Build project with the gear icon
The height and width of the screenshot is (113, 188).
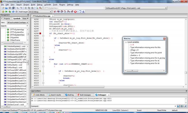click(3, 12)
